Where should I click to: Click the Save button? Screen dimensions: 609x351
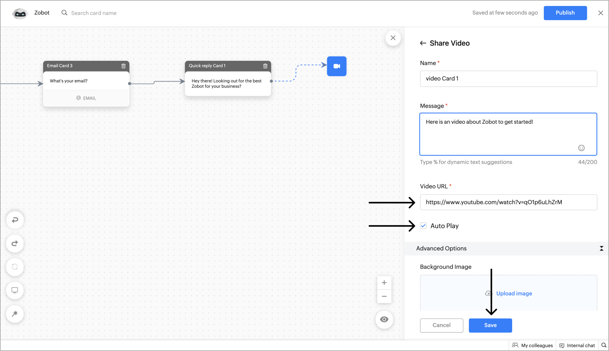pos(490,325)
